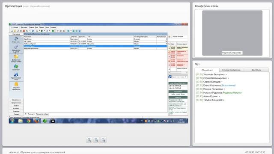Viewport: 274px width, 154px height.
Task: Expand the dropdown arrow beside the round green toolbar icon
Action: 45,31
